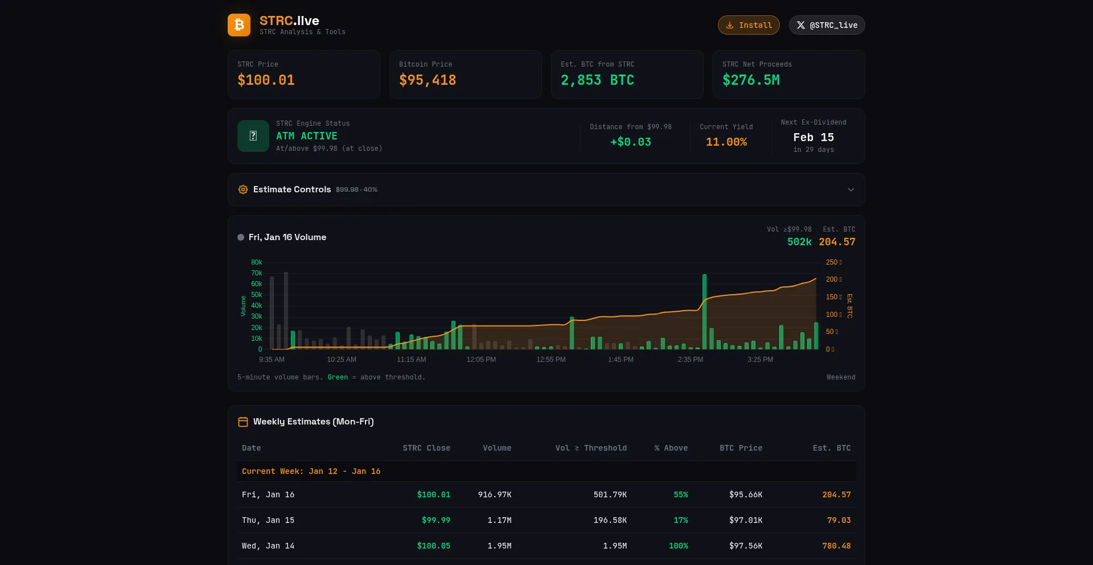
Task: Click the calendar icon beside Weekly Estimates
Action: (x=243, y=422)
